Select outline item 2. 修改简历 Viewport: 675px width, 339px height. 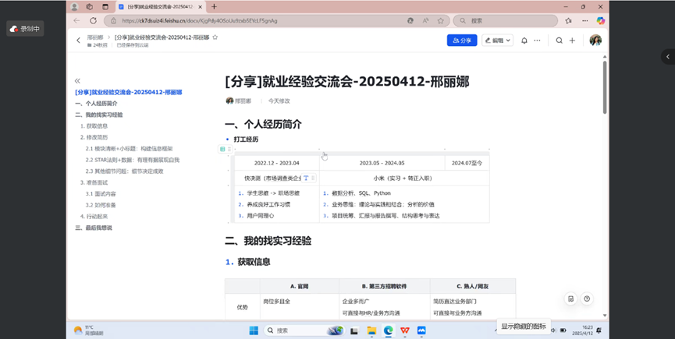94,137
